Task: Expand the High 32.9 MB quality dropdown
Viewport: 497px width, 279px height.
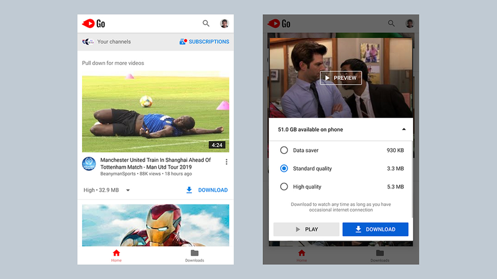Action: (107, 190)
